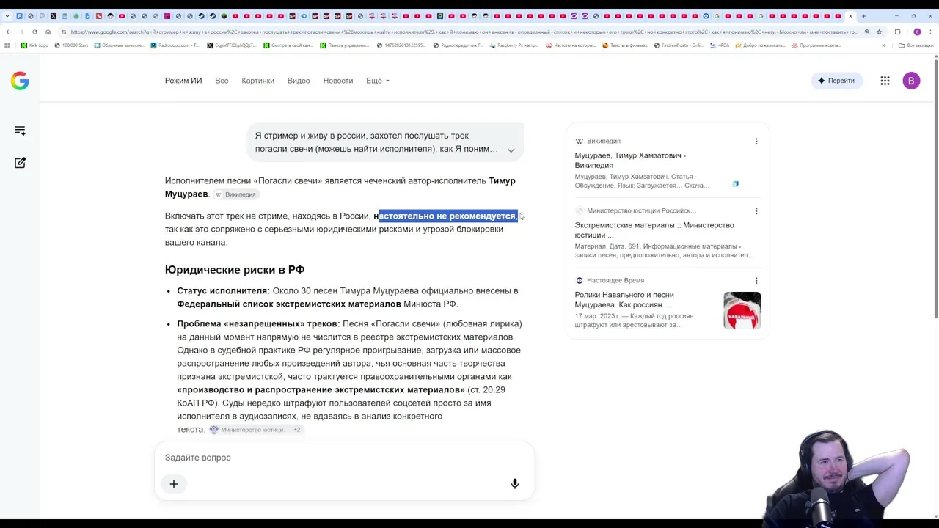Open the Radiooooo.com bookmark
The width and height of the screenshot is (939, 528).
pos(175,45)
